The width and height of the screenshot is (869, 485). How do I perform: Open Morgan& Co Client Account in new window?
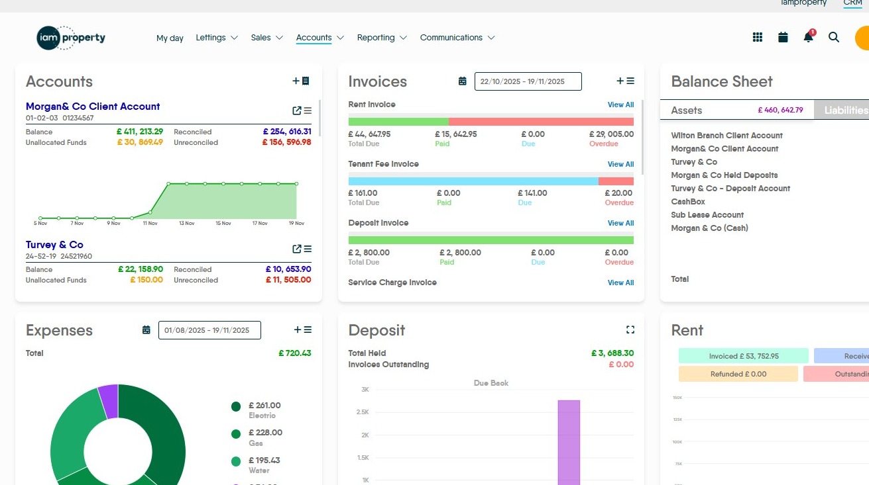(297, 110)
